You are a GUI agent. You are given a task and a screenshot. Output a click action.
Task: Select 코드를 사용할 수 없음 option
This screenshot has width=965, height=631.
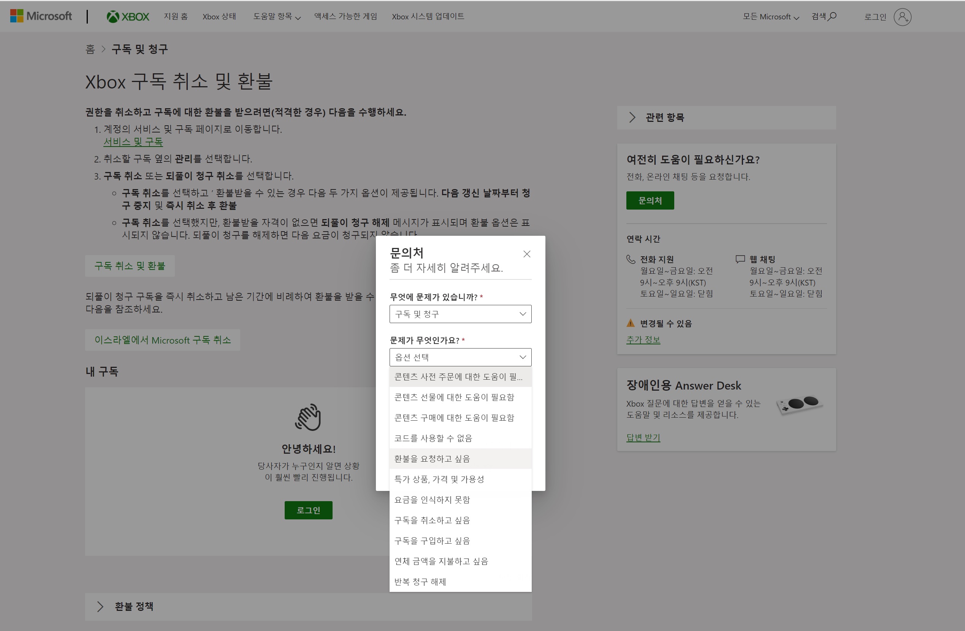460,438
